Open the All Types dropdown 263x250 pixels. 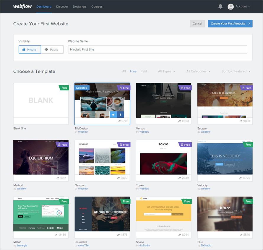[x=166, y=71]
